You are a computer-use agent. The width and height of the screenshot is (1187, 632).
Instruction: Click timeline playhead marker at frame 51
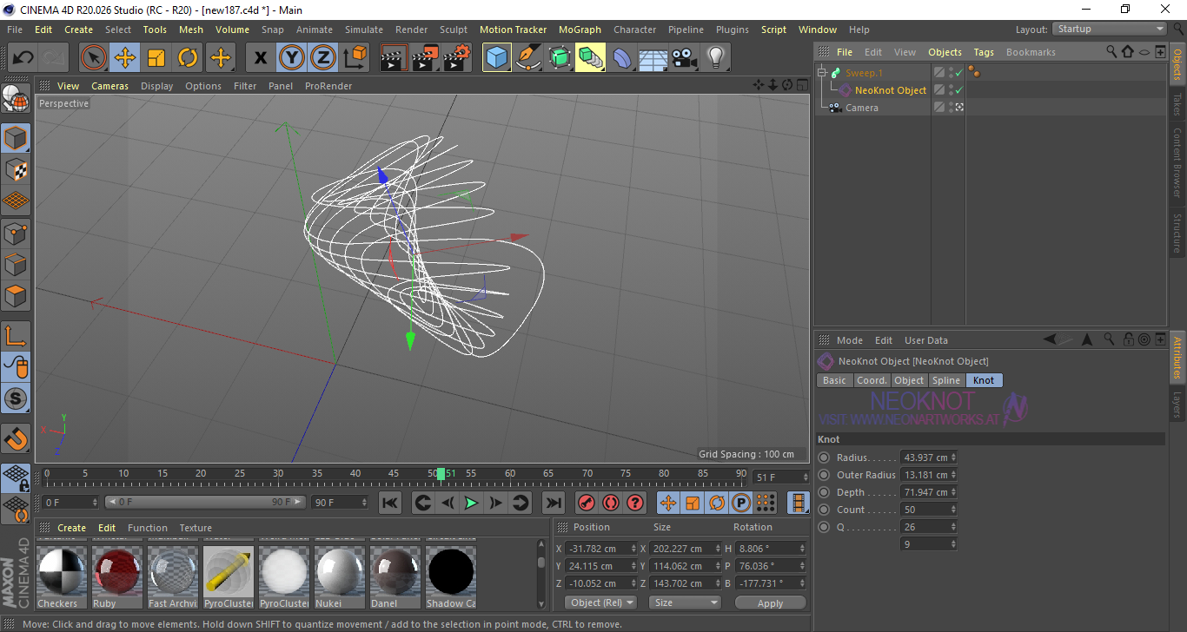click(441, 474)
